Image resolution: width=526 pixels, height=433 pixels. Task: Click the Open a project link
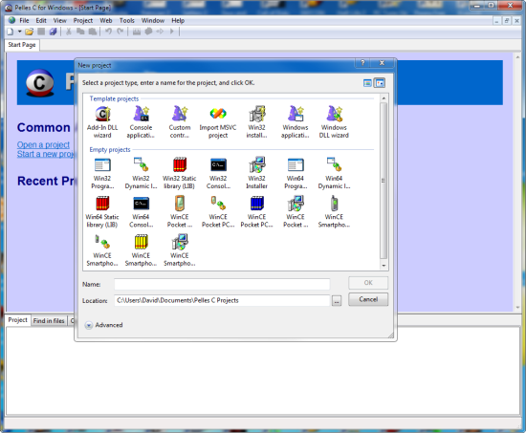43,145
